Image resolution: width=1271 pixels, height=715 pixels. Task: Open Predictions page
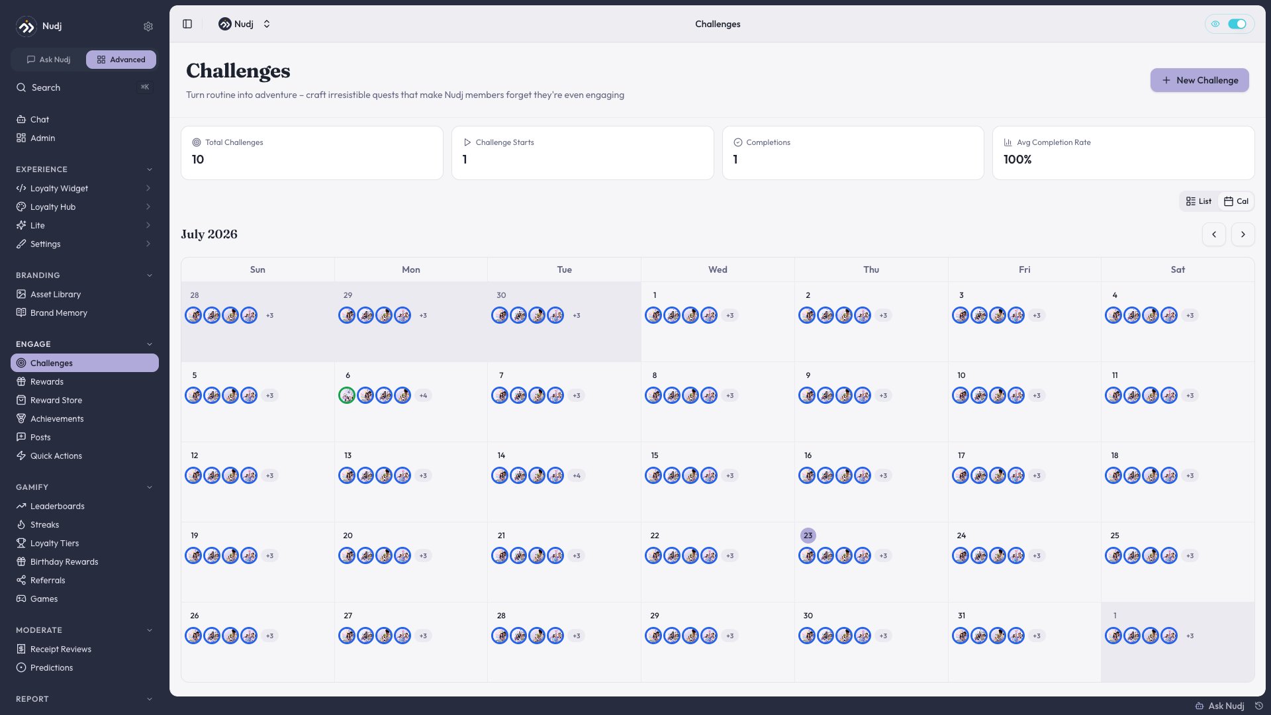(x=85, y=668)
